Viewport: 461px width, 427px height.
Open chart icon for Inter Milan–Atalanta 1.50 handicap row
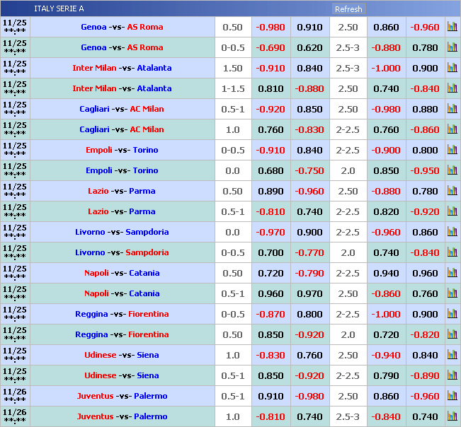[452, 69]
